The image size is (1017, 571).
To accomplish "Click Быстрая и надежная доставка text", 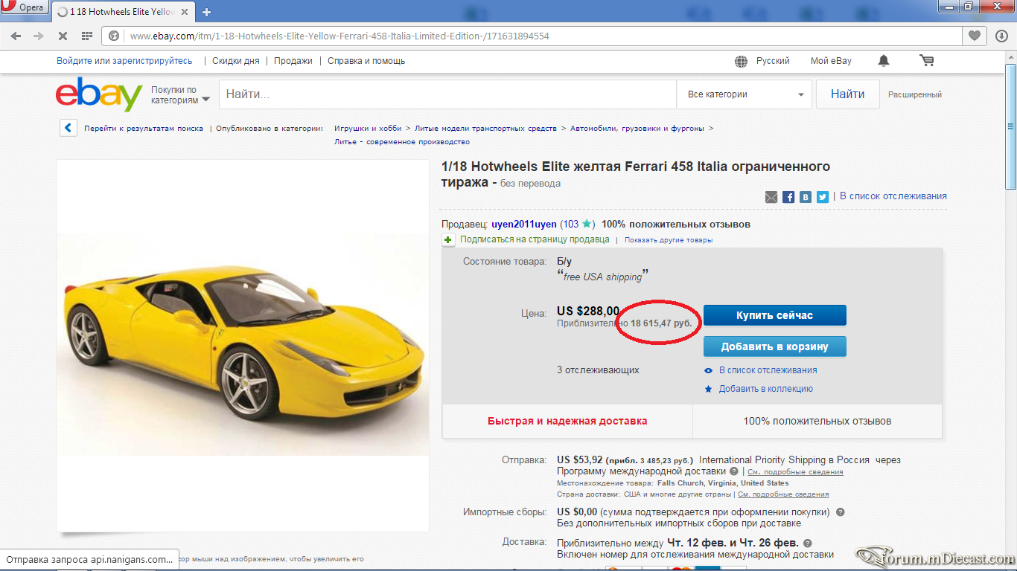I will pyautogui.click(x=567, y=421).
